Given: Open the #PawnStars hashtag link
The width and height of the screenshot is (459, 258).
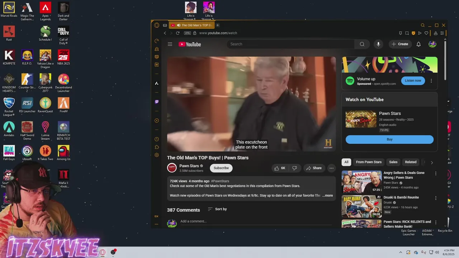Looking at the screenshot, I should tap(220, 181).
